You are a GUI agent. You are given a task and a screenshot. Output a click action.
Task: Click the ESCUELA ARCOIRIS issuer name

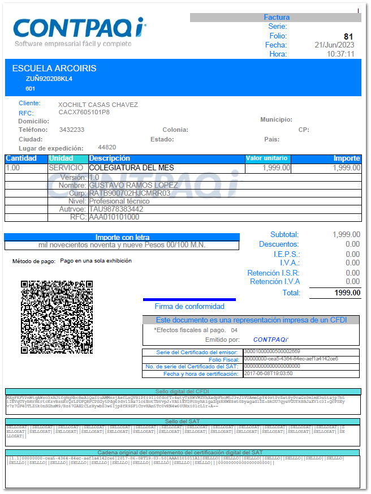(54, 68)
